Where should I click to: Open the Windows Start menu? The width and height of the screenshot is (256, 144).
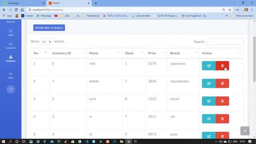3,142
